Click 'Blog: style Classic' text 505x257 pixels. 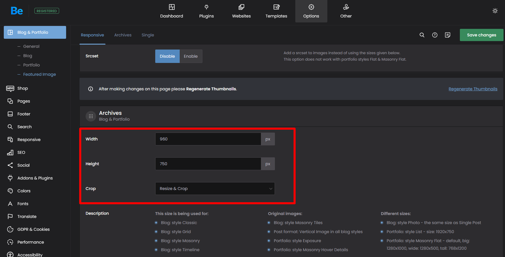[x=179, y=223]
